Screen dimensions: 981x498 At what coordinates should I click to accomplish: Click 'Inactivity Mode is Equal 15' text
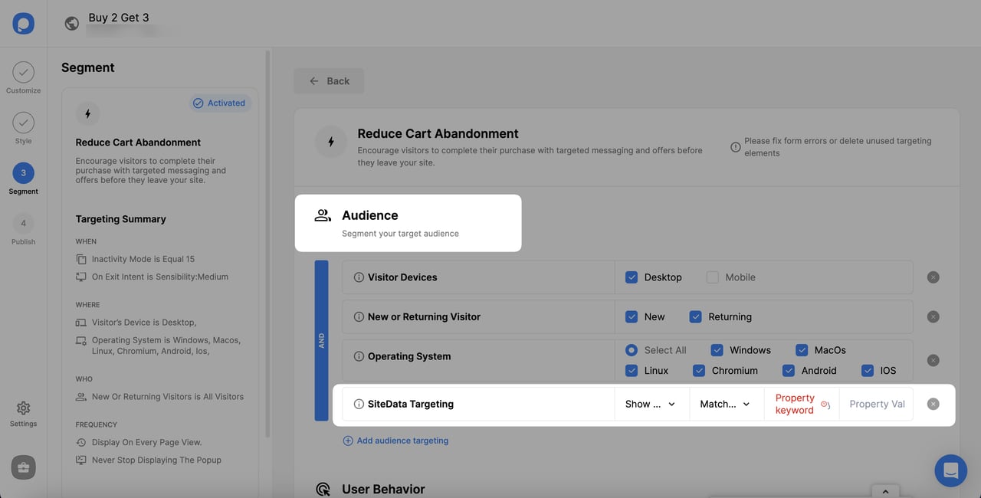[143, 259]
